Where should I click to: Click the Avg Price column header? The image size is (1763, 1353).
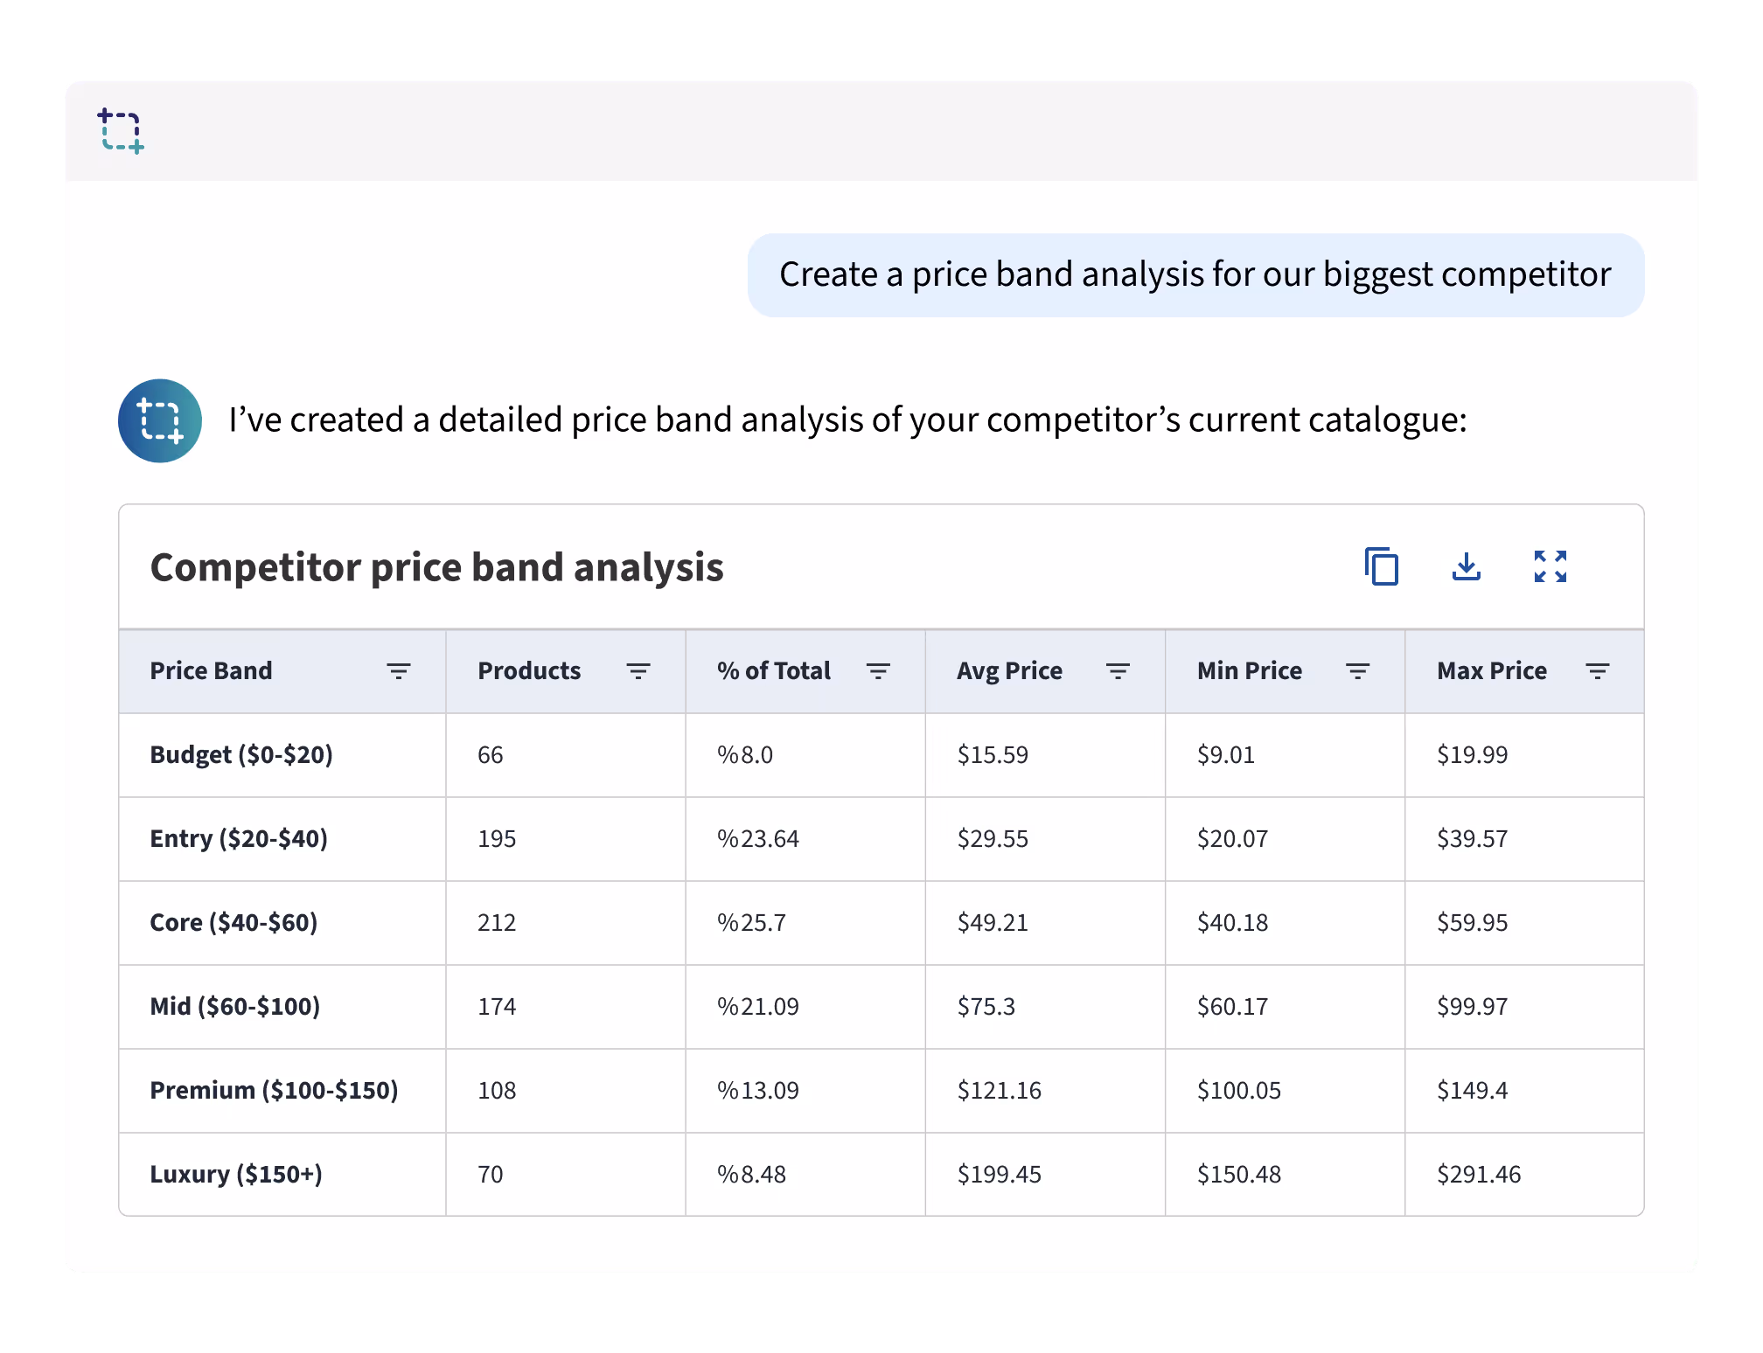point(1009,671)
